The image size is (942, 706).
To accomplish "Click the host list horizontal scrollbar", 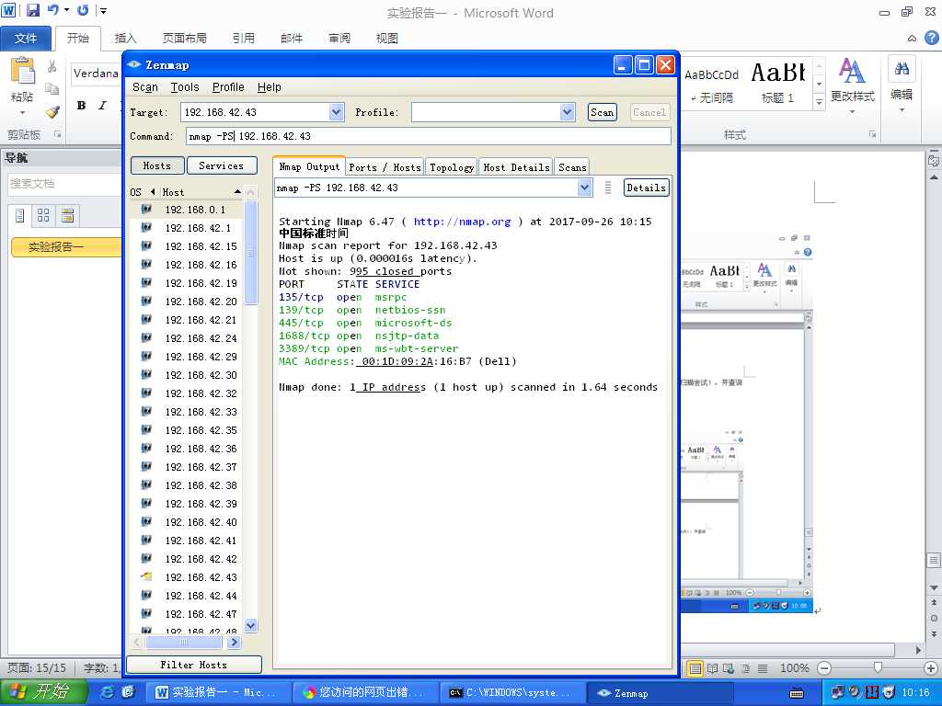I will (184, 642).
